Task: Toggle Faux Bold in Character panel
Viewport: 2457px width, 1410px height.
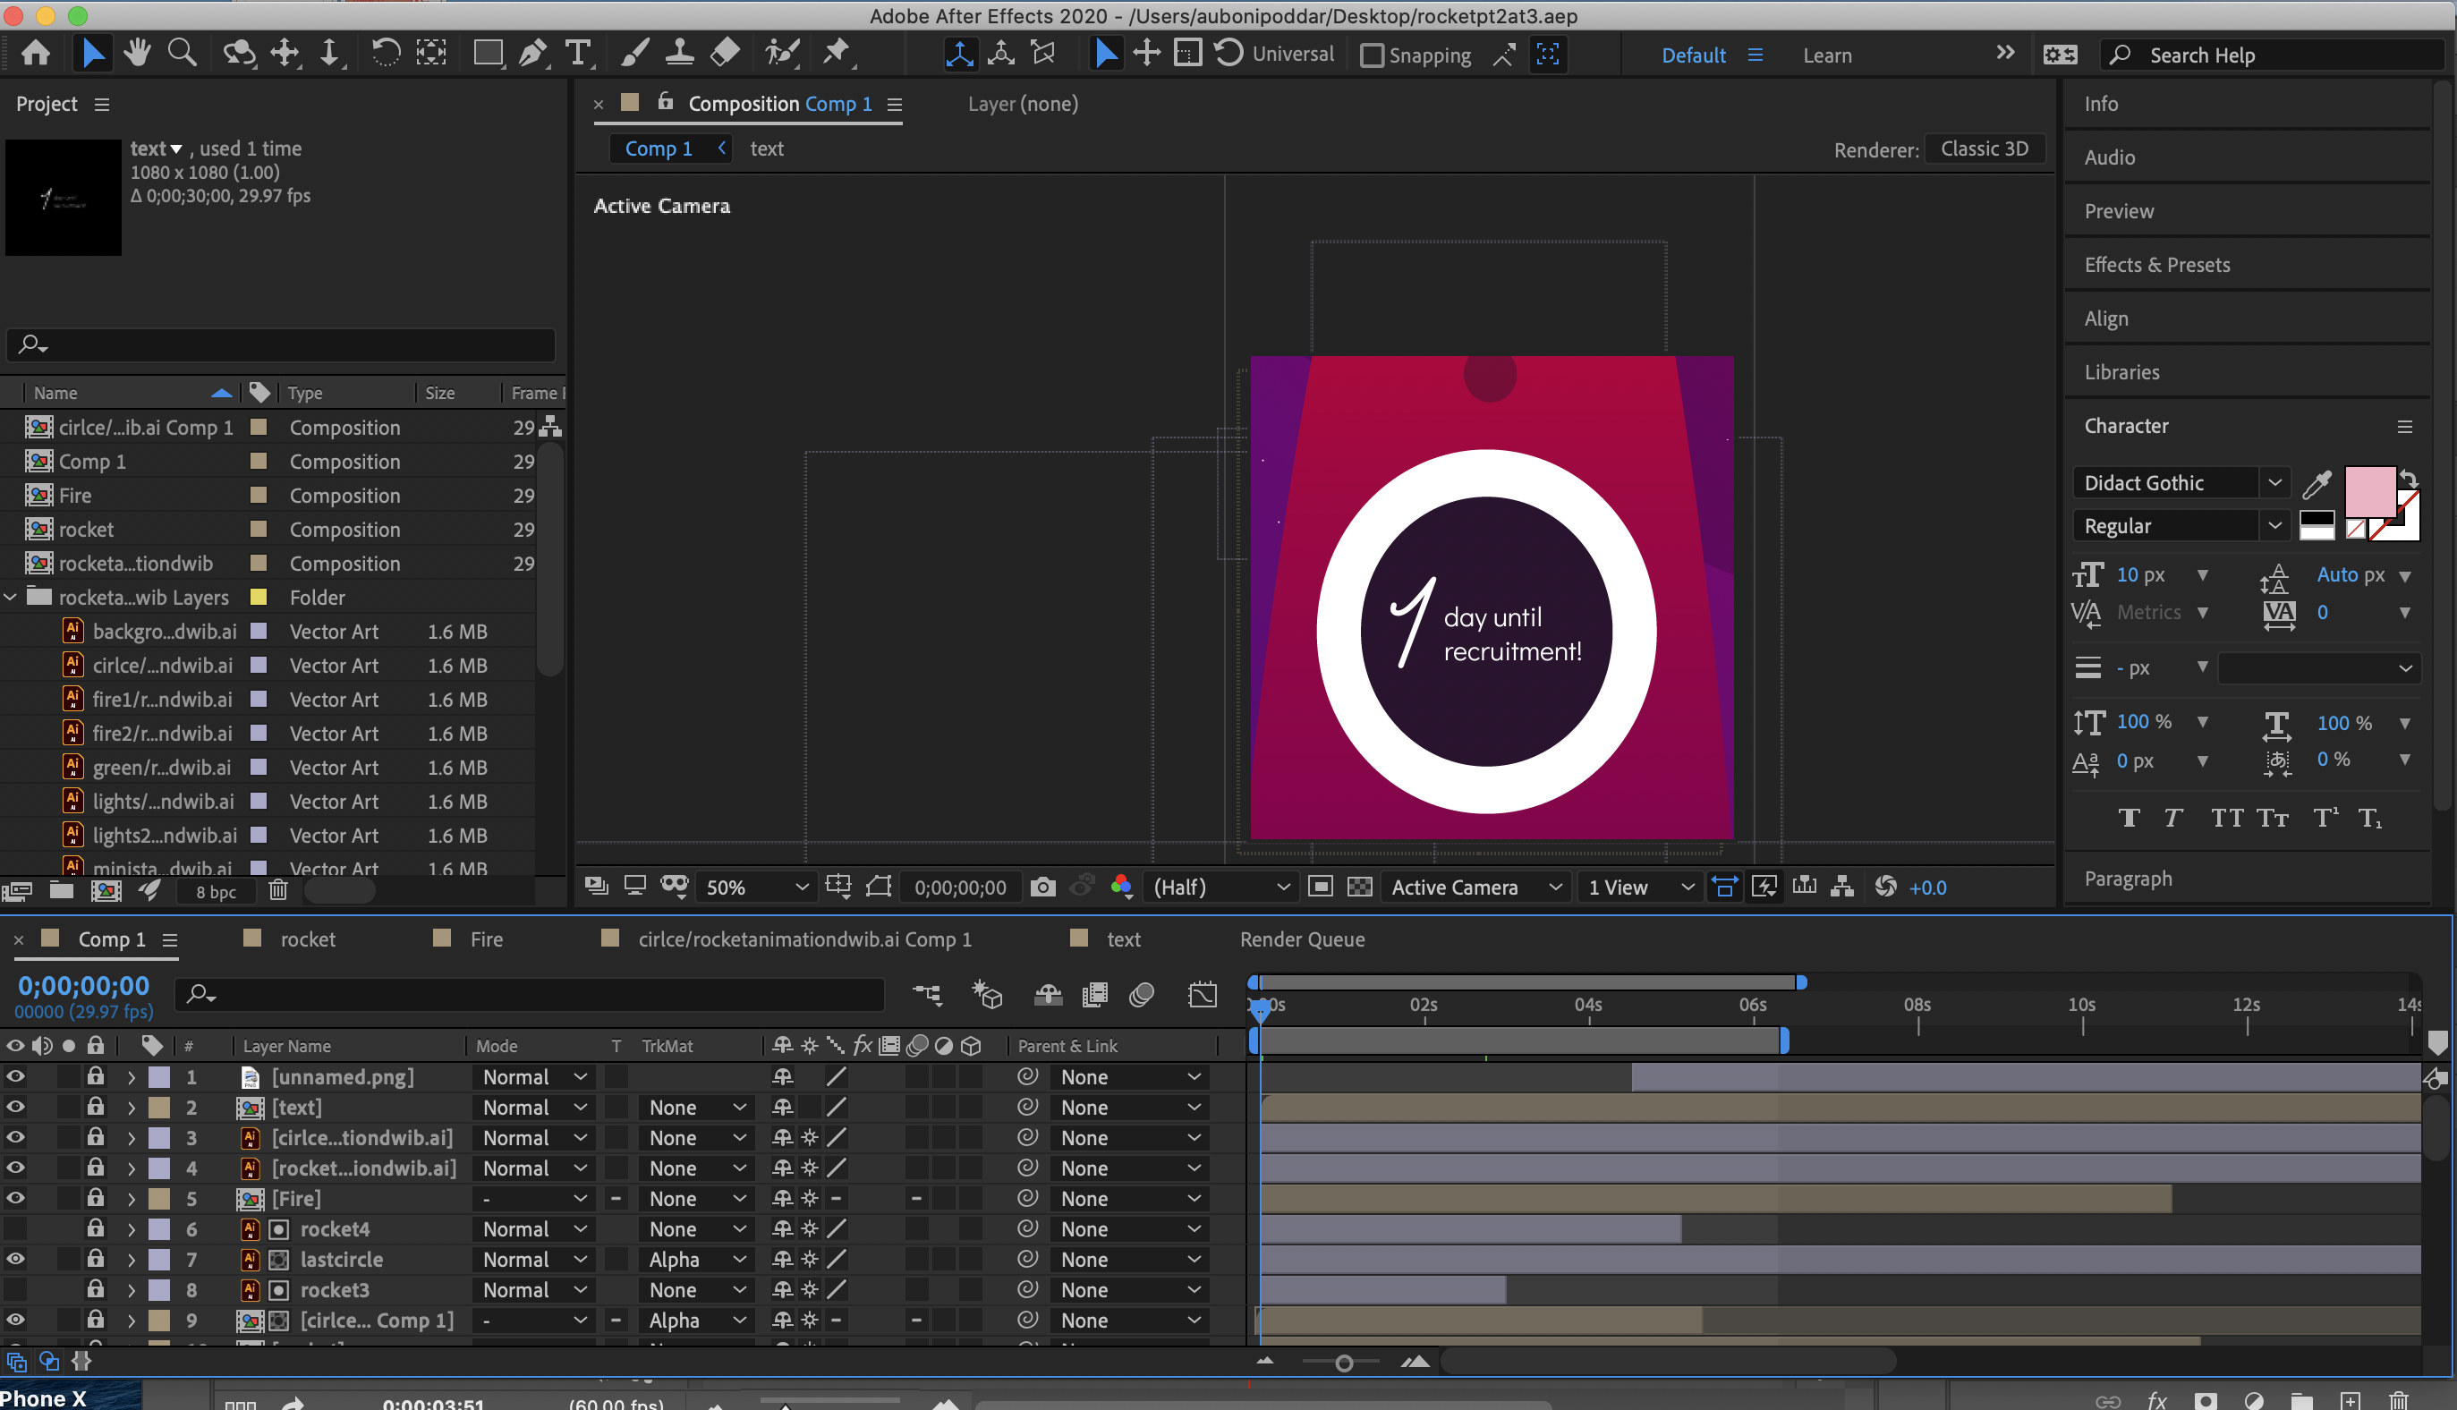Action: 2128,819
